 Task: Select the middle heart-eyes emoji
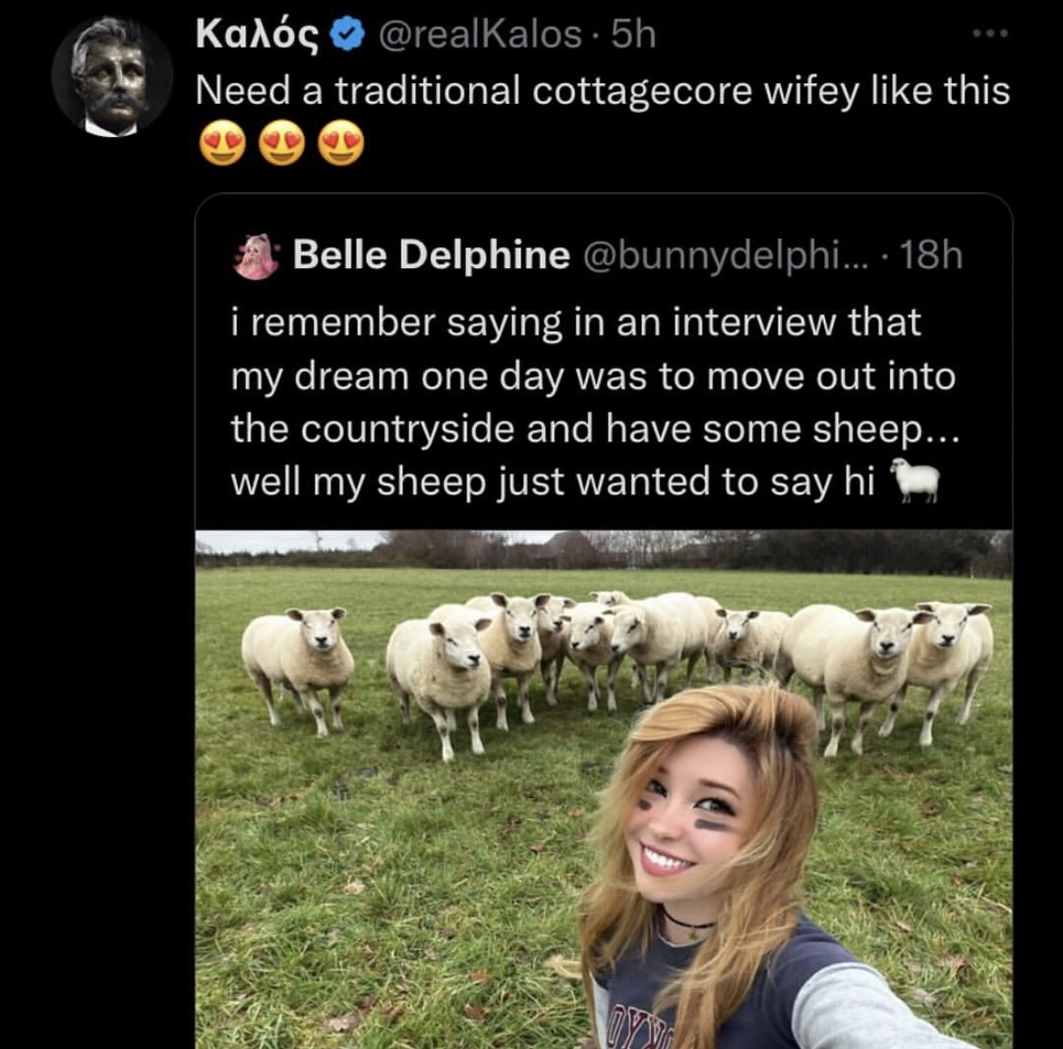pos(281,144)
